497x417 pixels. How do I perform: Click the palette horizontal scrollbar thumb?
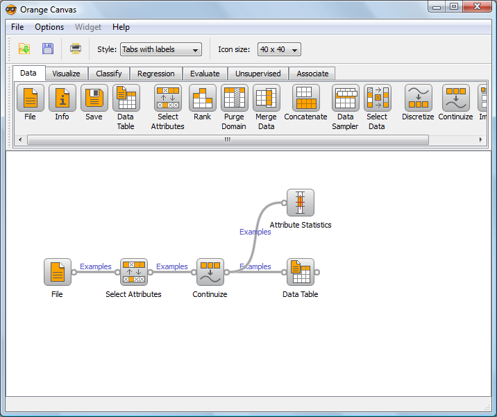228,139
